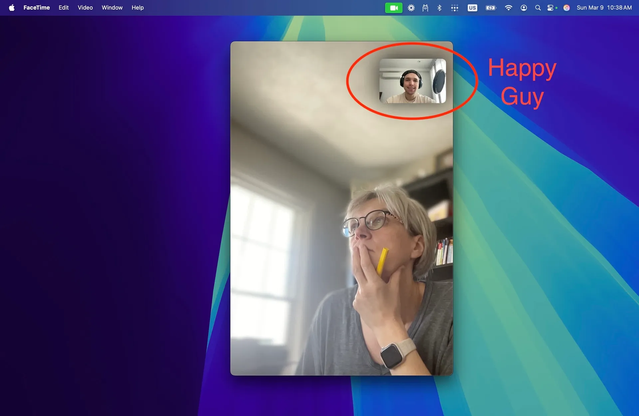Open the FaceTime menu
Screen dimensions: 639x416
click(x=37, y=7)
